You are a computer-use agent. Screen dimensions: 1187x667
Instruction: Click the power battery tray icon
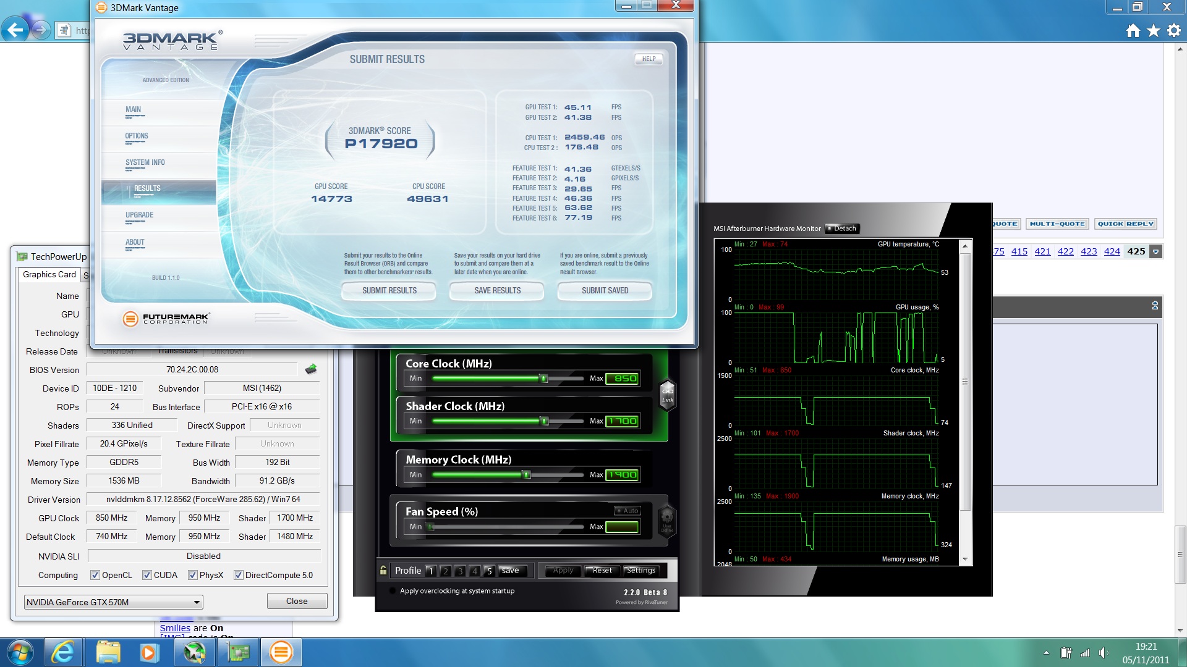(x=1066, y=653)
